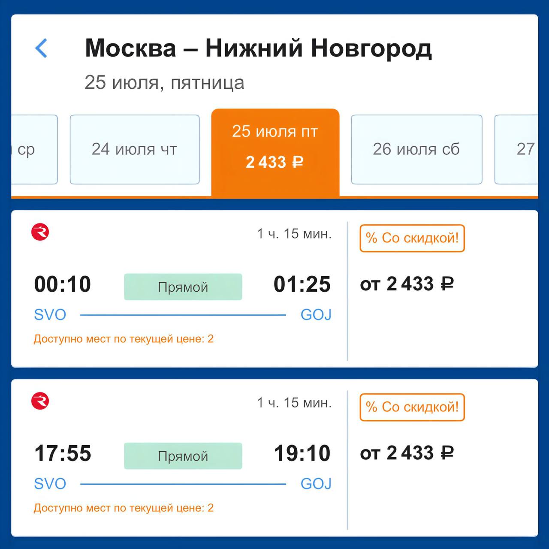Screen dimensions: 549x549
Task: Click airline logo on 17:55 flight
Action: [40, 401]
